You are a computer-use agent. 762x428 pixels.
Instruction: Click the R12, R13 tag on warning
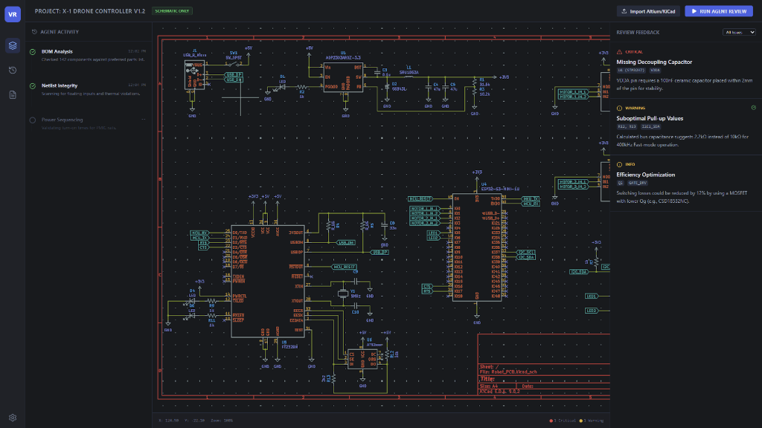627,126
